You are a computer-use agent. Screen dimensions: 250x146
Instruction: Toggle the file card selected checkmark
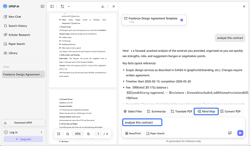182,20
